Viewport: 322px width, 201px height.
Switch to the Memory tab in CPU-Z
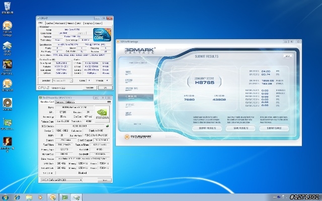[x=71, y=24]
